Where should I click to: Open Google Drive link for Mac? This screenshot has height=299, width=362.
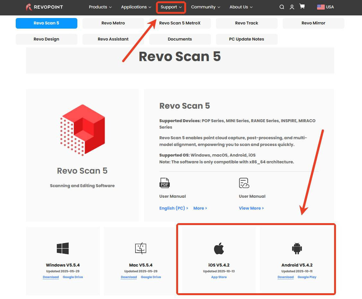(x=151, y=277)
